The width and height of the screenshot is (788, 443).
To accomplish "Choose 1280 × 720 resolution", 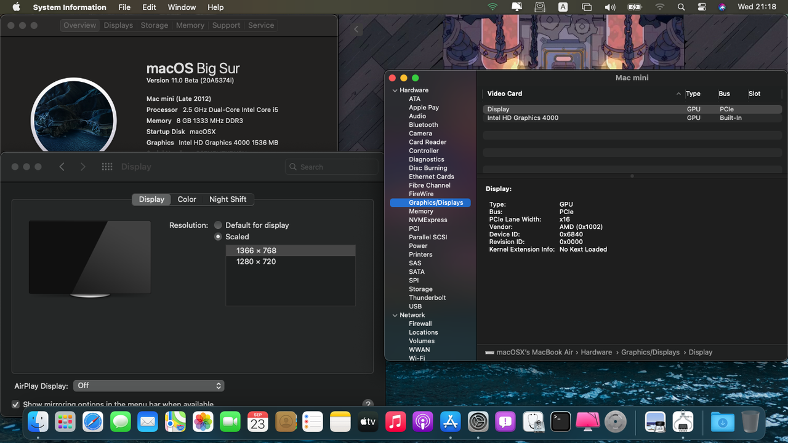I will [x=291, y=261].
